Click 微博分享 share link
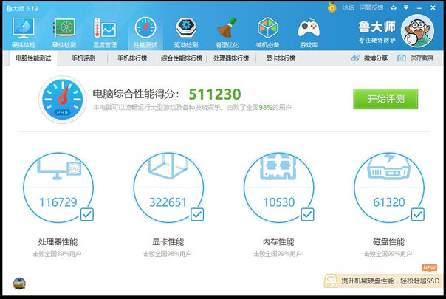This screenshot has width=446, height=299. click(x=369, y=58)
